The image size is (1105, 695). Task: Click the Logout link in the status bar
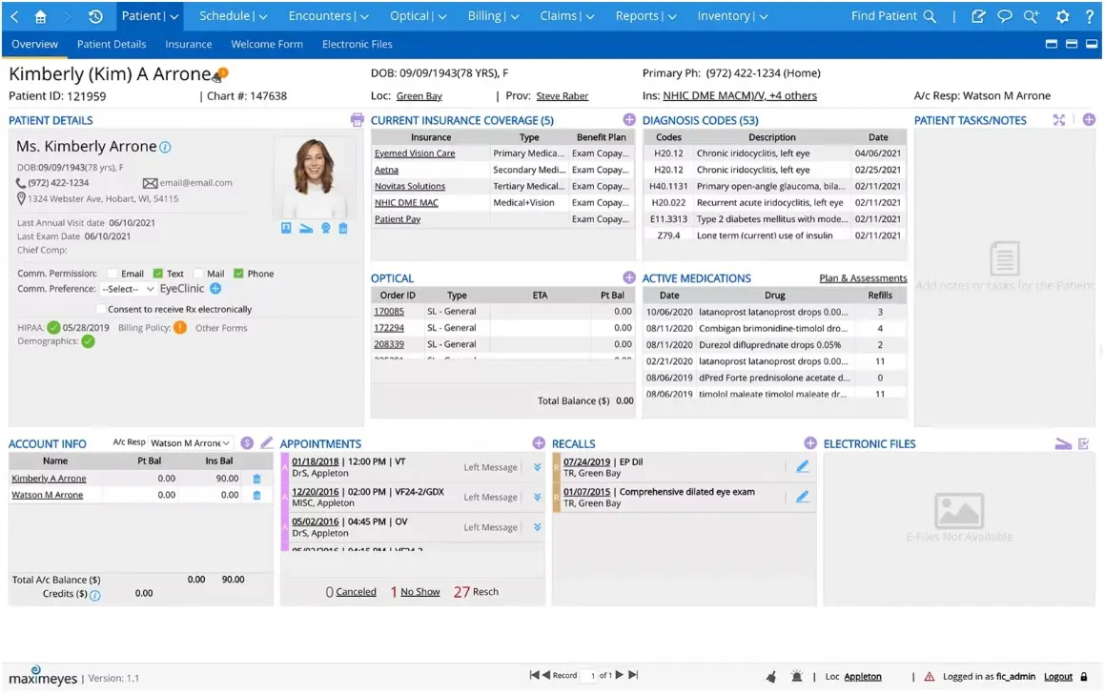[1057, 676]
